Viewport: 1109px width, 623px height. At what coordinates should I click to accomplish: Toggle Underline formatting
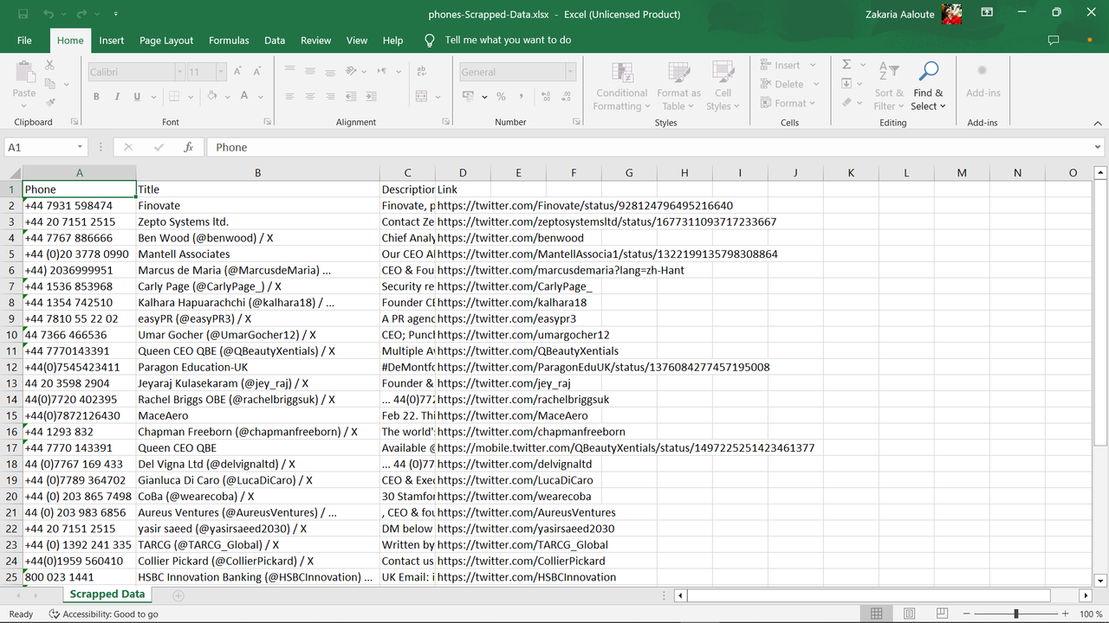coord(137,96)
